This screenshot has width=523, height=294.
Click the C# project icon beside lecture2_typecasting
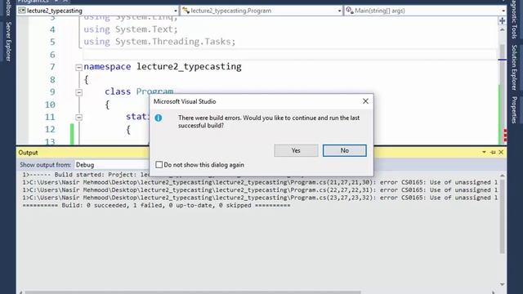(x=22, y=11)
